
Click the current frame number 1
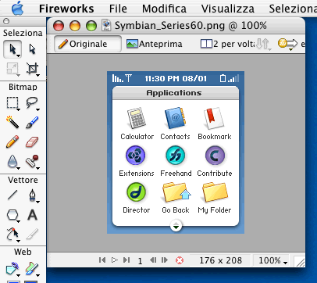[x=140, y=261]
